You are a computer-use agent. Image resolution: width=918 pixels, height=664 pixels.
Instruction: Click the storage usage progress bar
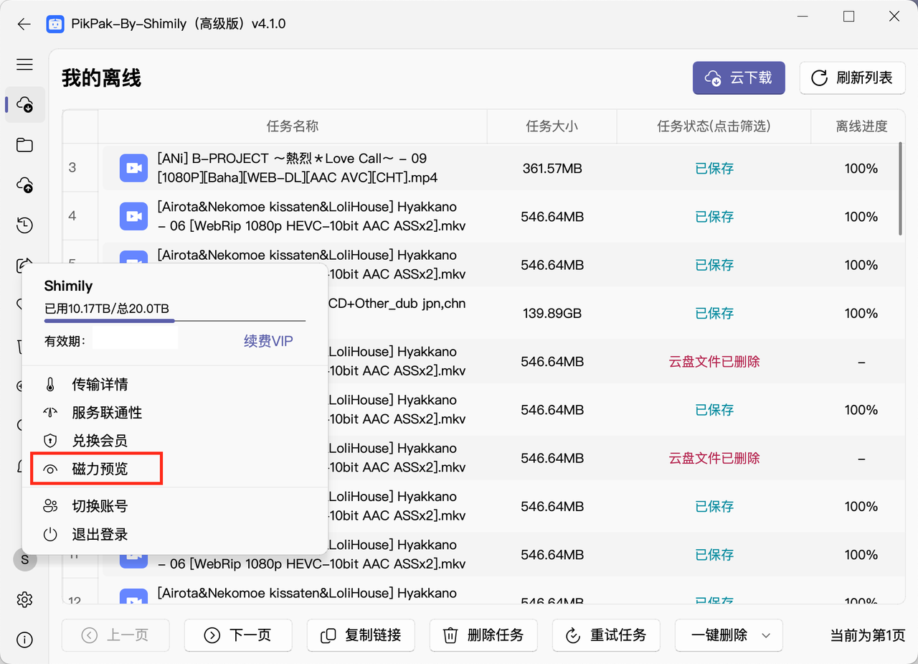tap(175, 321)
